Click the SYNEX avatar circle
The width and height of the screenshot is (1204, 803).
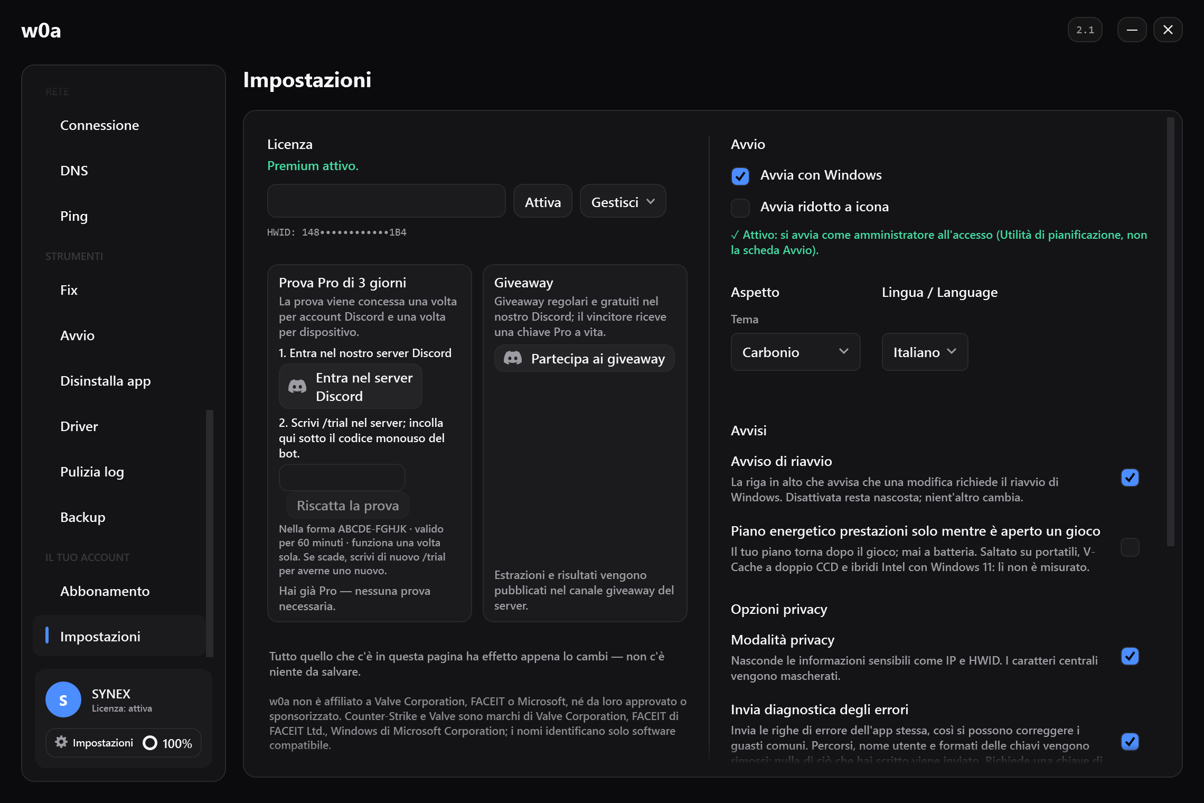[63, 699]
